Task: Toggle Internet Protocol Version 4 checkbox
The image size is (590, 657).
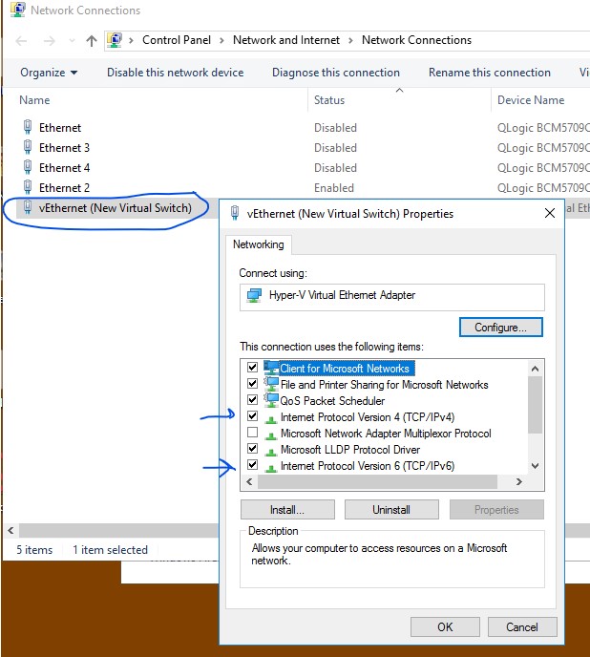Action: click(252, 416)
